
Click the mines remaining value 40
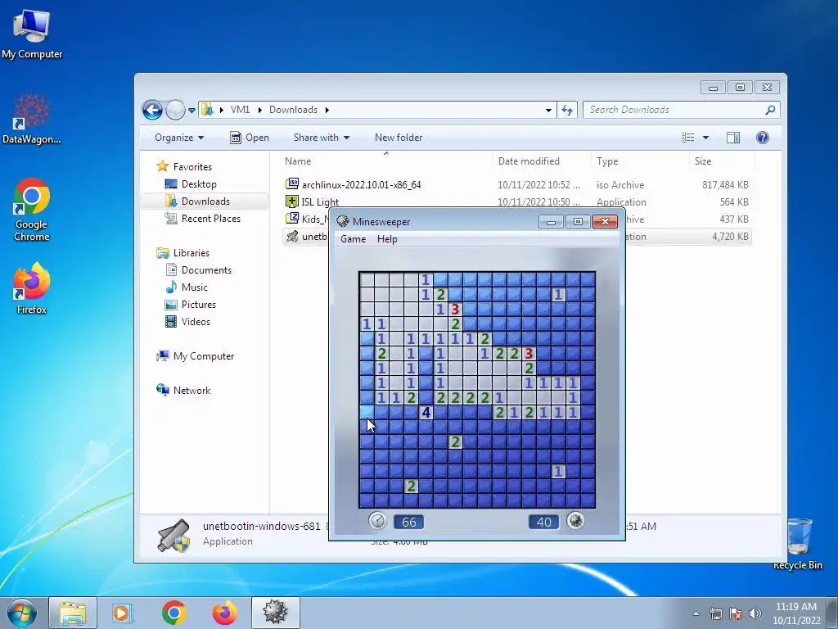[543, 522]
